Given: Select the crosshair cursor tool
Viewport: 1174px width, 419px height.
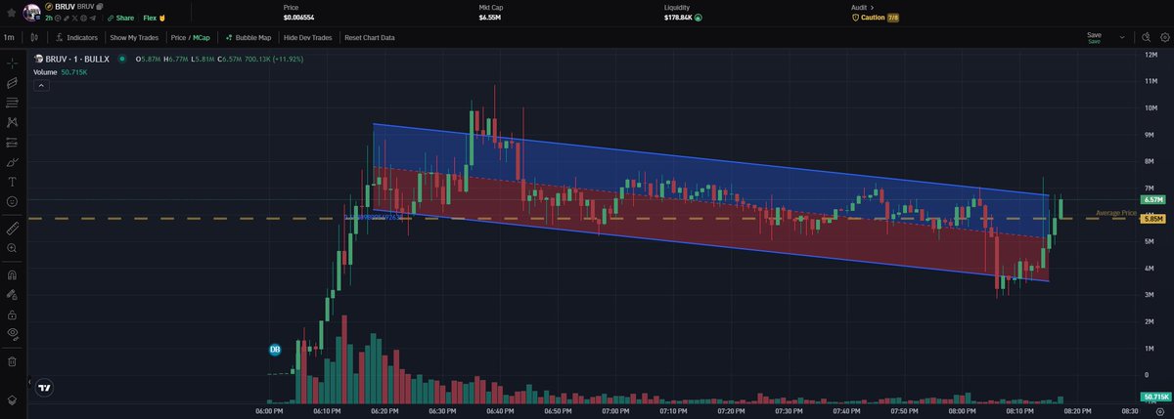Looking at the screenshot, I should click(x=12, y=63).
